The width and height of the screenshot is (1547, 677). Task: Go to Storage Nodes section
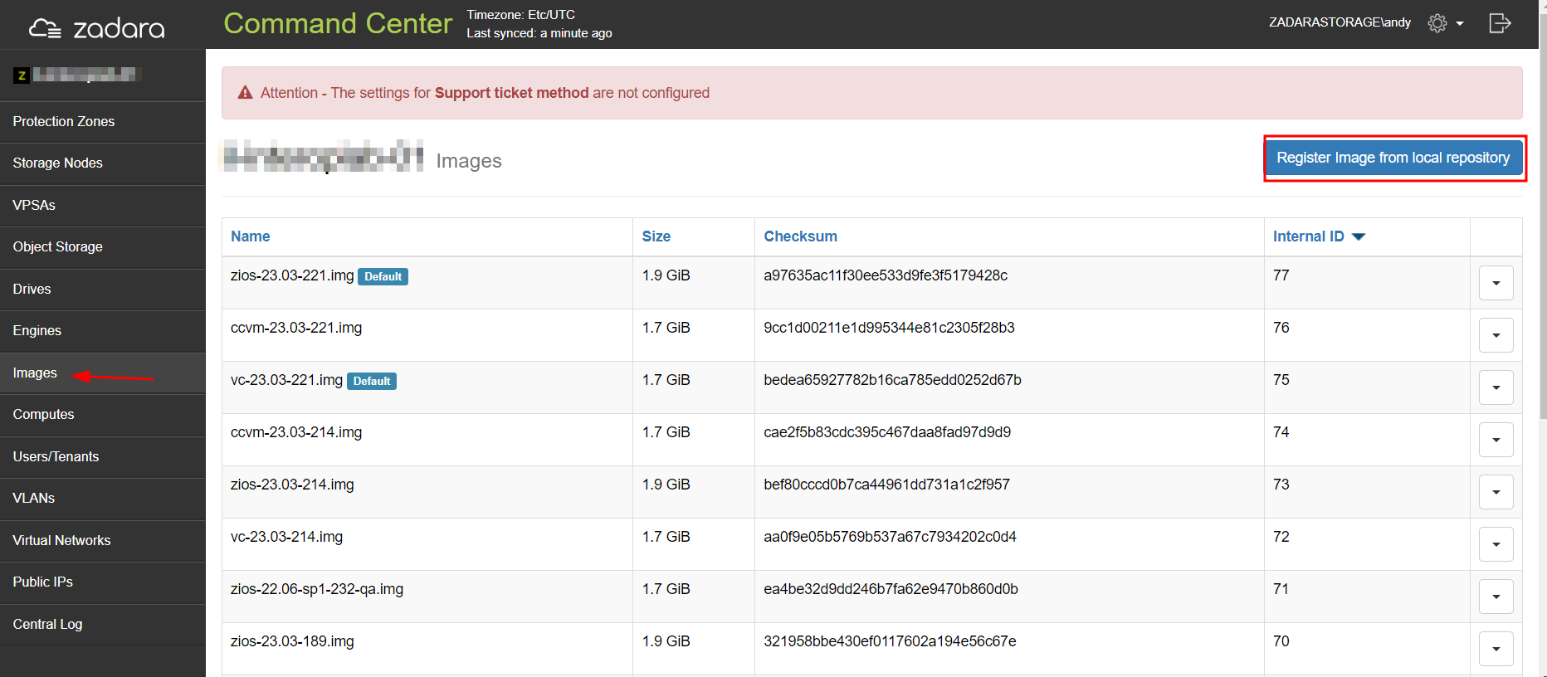102,163
